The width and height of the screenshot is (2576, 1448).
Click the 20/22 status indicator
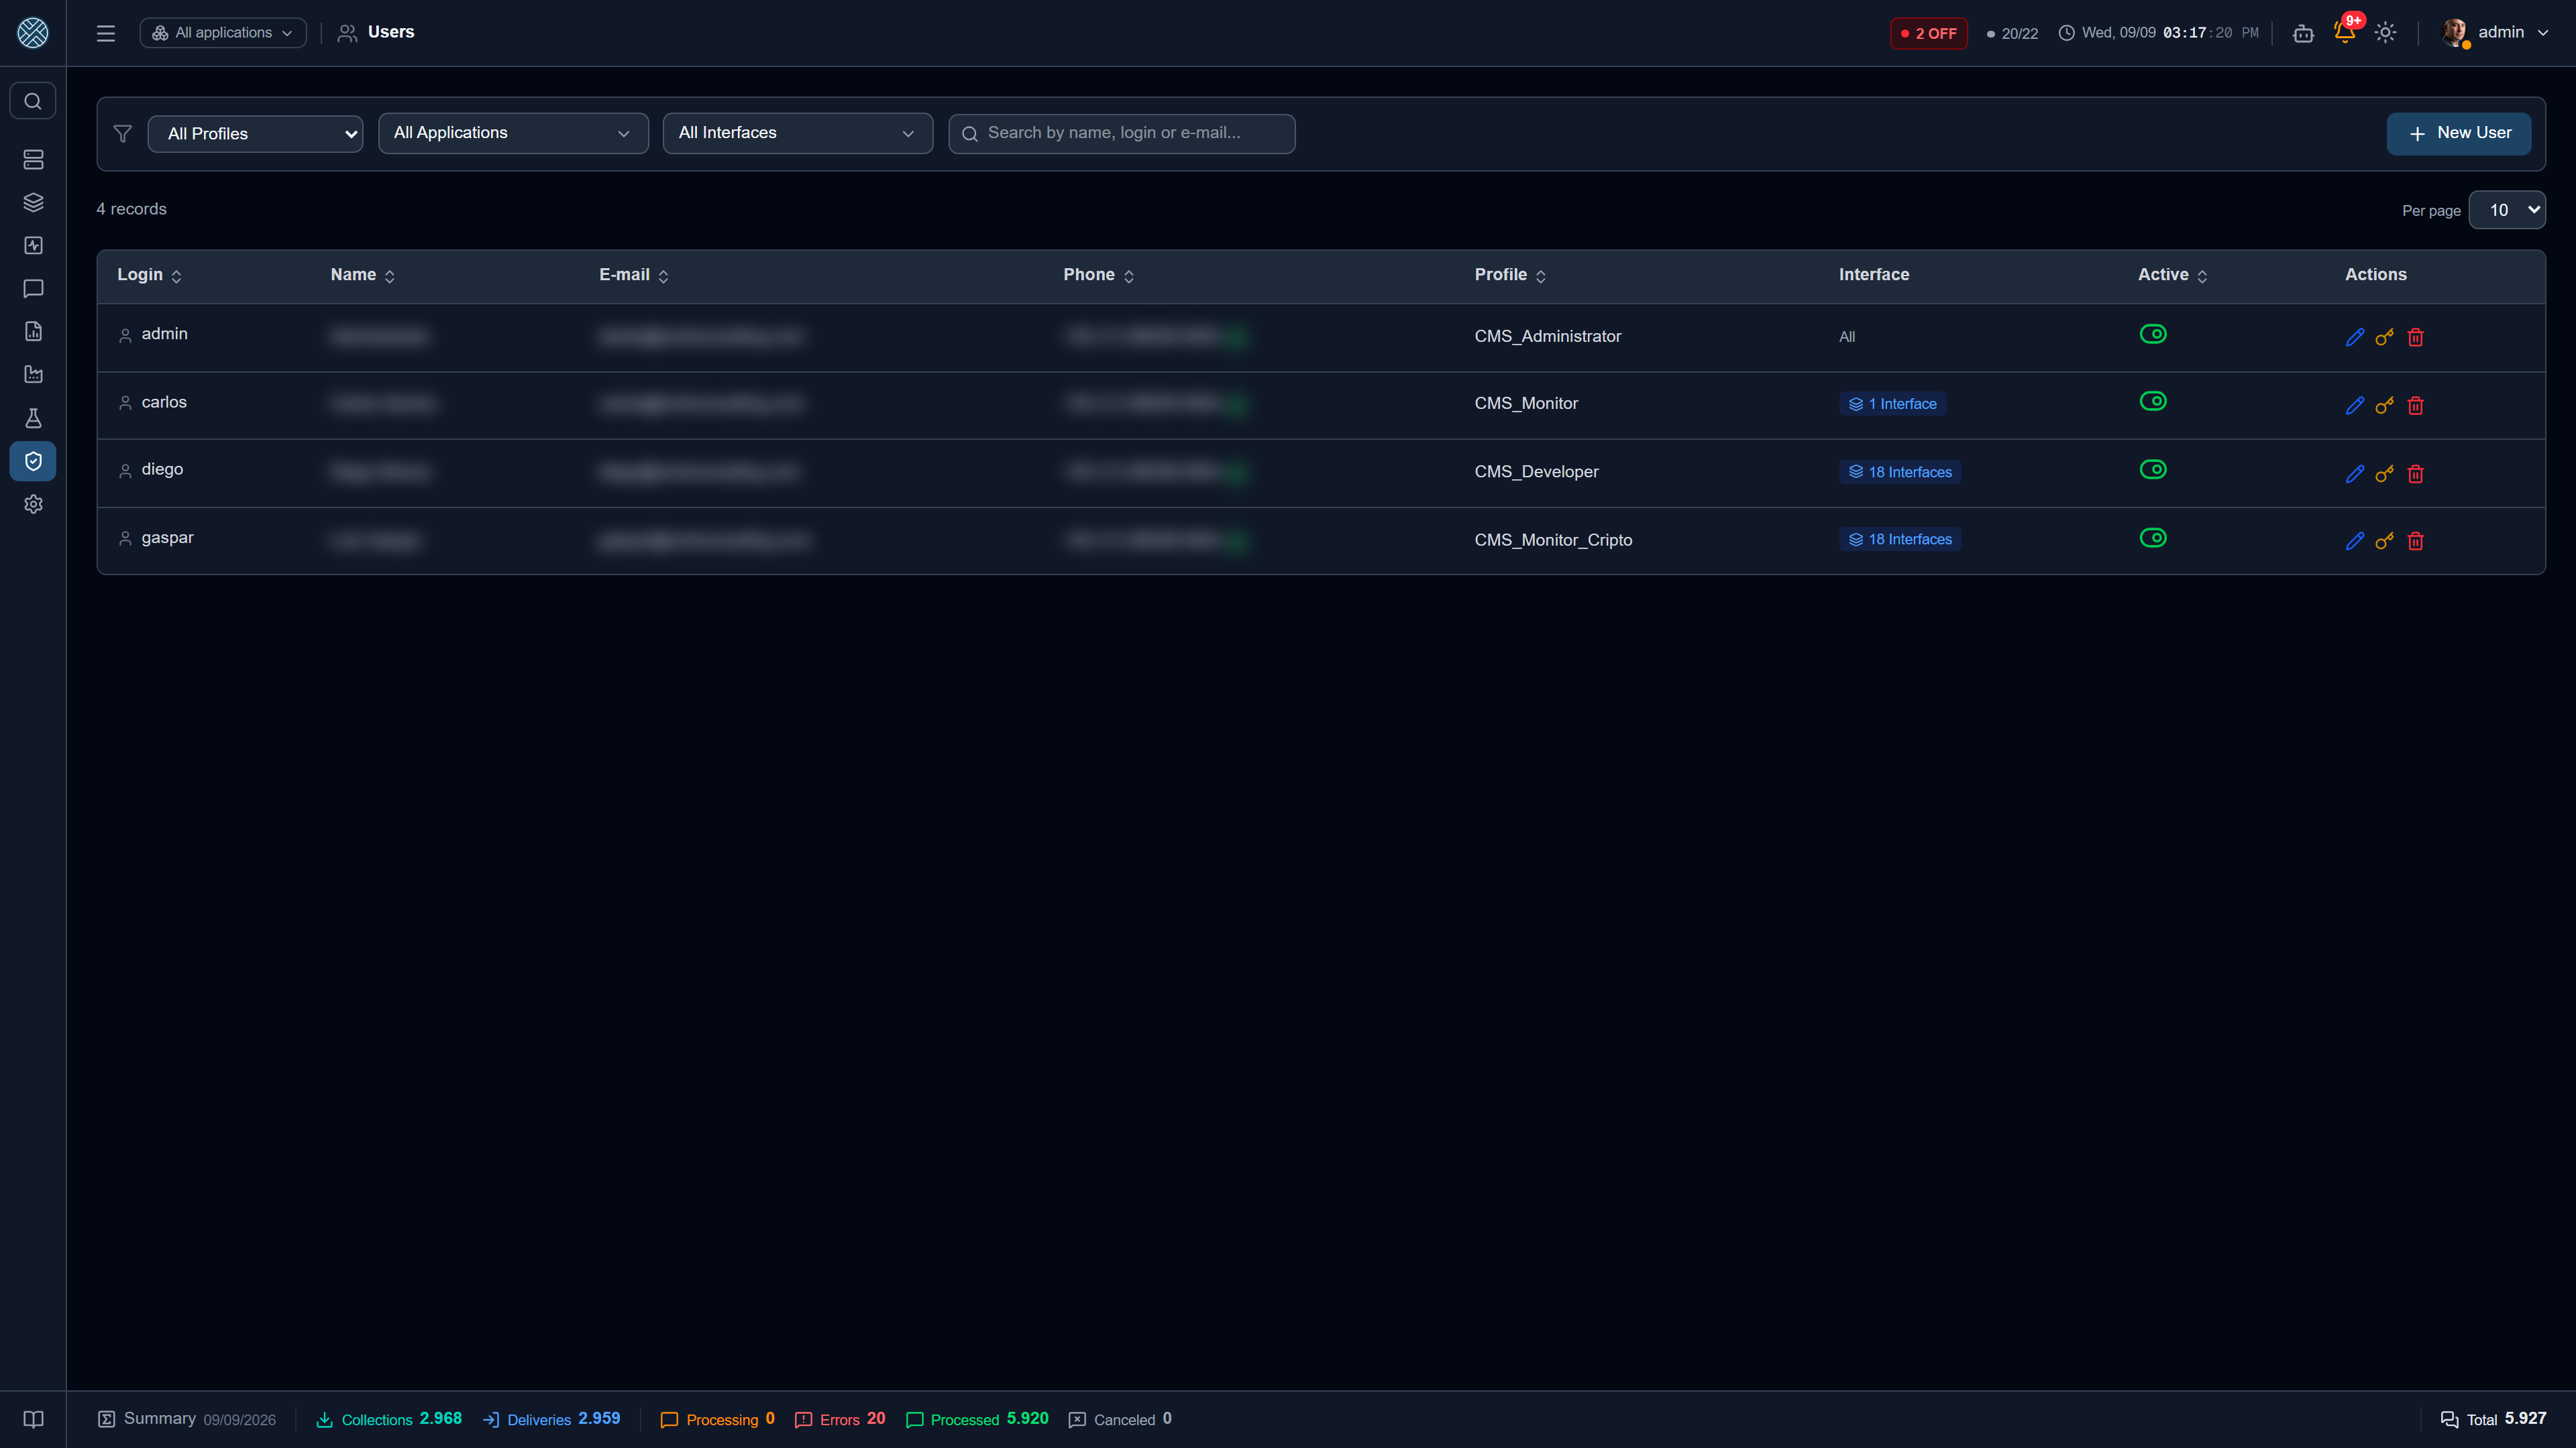(2012, 33)
